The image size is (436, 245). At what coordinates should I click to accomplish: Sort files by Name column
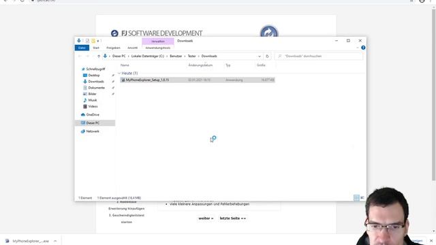tap(125, 65)
